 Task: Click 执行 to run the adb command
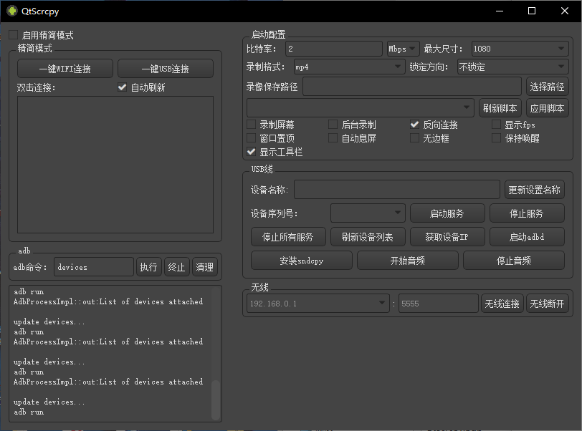148,267
